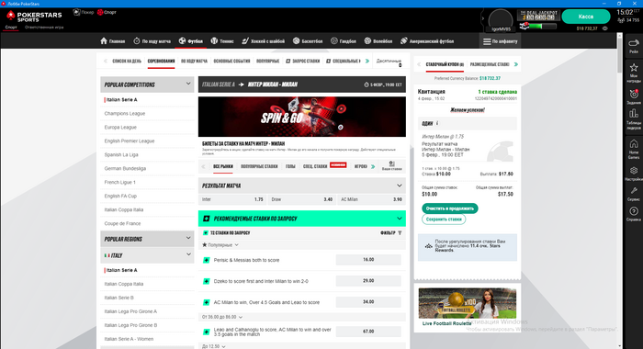Go to Главная home icon
Viewport: 643px width, 349px height.
click(104, 41)
